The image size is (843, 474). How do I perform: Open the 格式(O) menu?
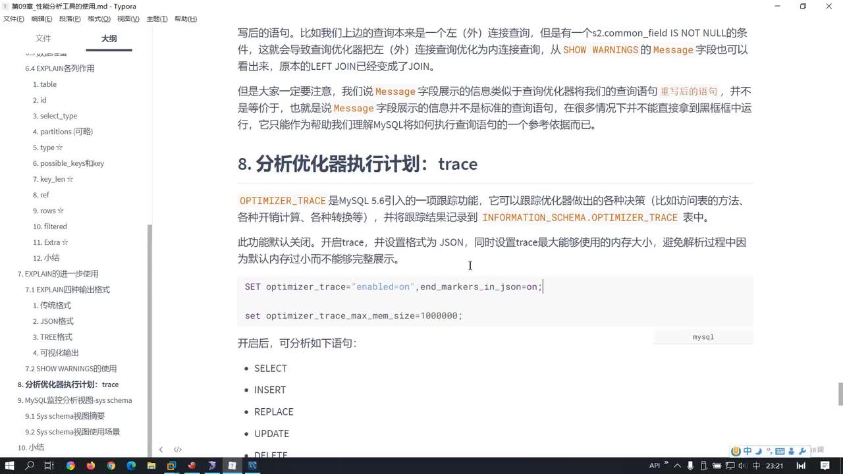point(99,18)
